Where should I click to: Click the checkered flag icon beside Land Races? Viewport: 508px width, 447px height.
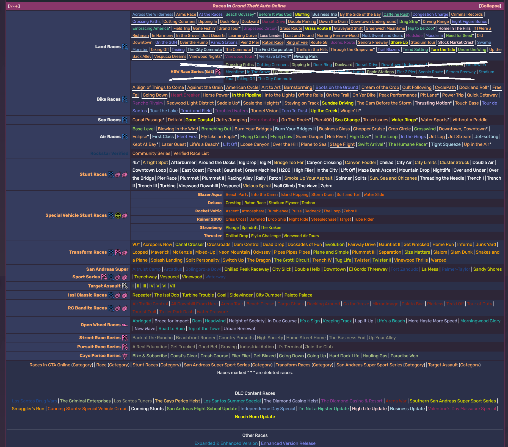(125, 47)
